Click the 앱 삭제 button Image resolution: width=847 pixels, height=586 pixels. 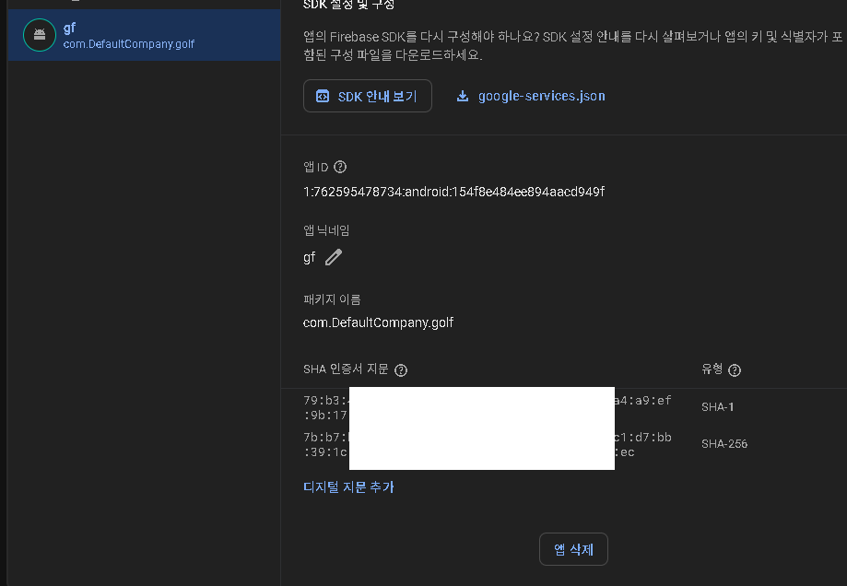(573, 549)
